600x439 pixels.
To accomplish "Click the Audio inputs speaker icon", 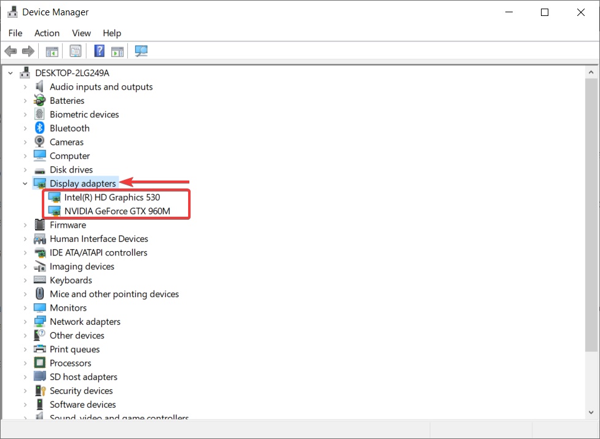I will [x=39, y=87].
